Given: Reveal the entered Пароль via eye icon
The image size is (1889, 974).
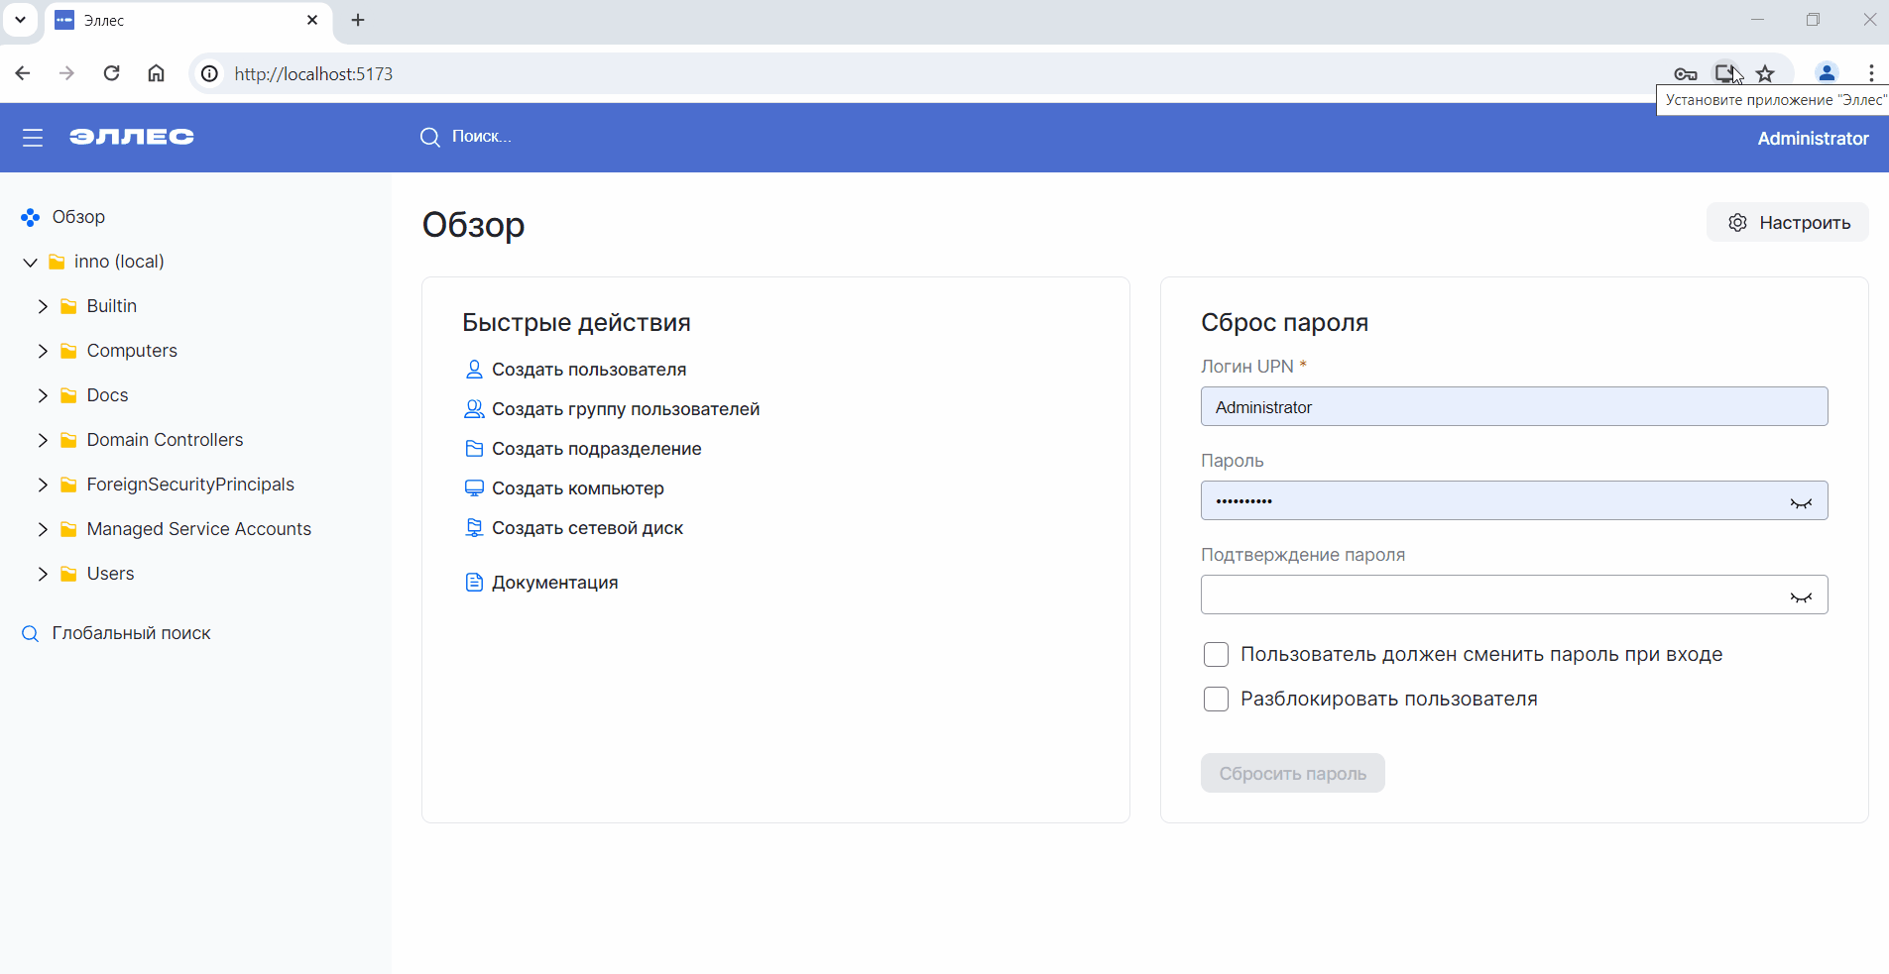Looking at the screenshot, I should (1803, 500).
